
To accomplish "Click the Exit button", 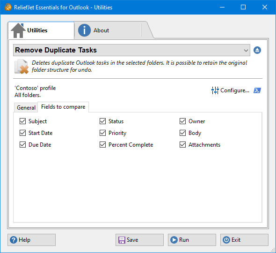I will click(244, 240).
